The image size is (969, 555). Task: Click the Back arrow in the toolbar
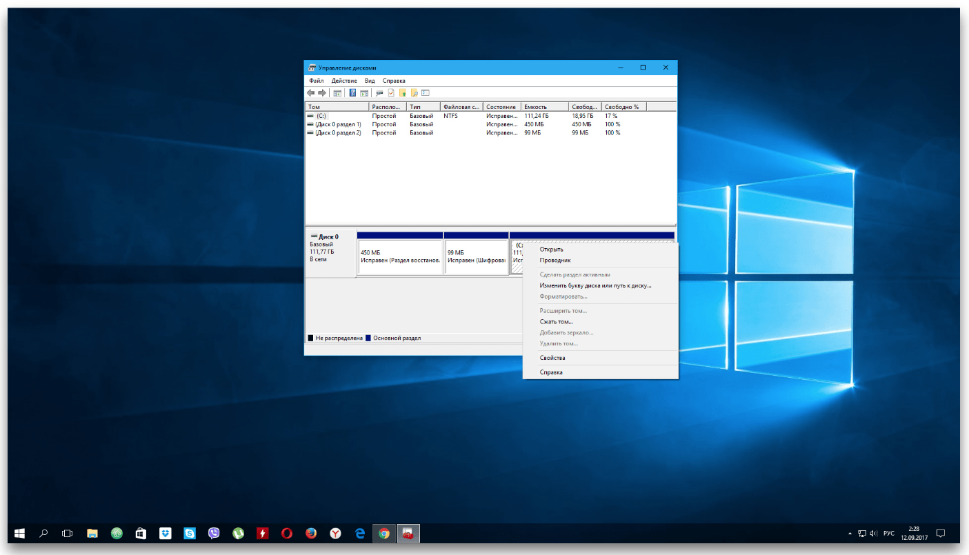pyautogui.click(x=311, y=93)
